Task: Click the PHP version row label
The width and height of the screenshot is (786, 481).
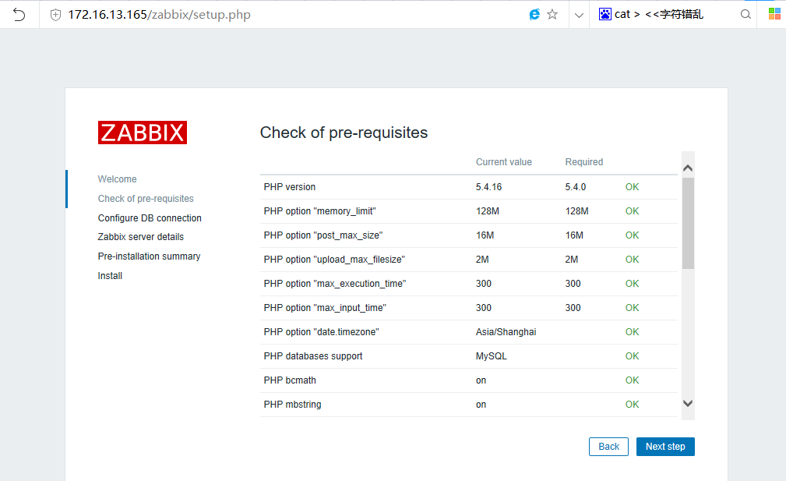Action: pyautogui.click(x=289, y=187)
